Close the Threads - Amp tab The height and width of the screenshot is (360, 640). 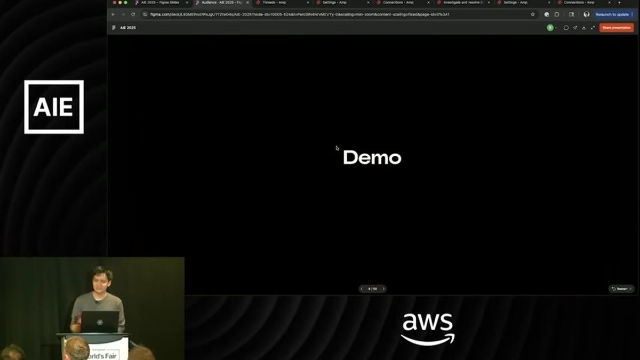pyautogui.click(x=308, y=3)
